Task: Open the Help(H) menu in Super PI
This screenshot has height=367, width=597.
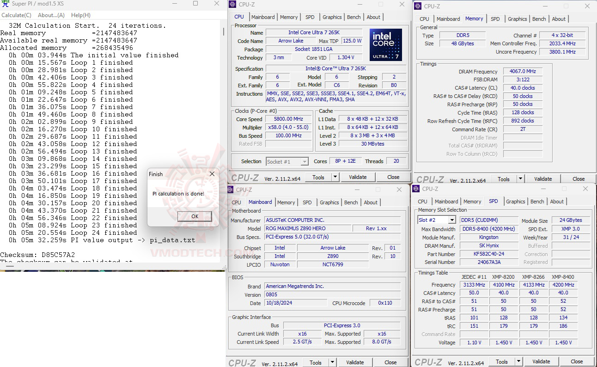Action: click(x=81, y=15)
